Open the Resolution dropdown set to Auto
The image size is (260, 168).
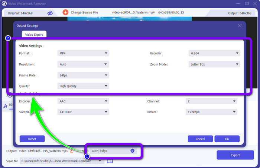83,64
